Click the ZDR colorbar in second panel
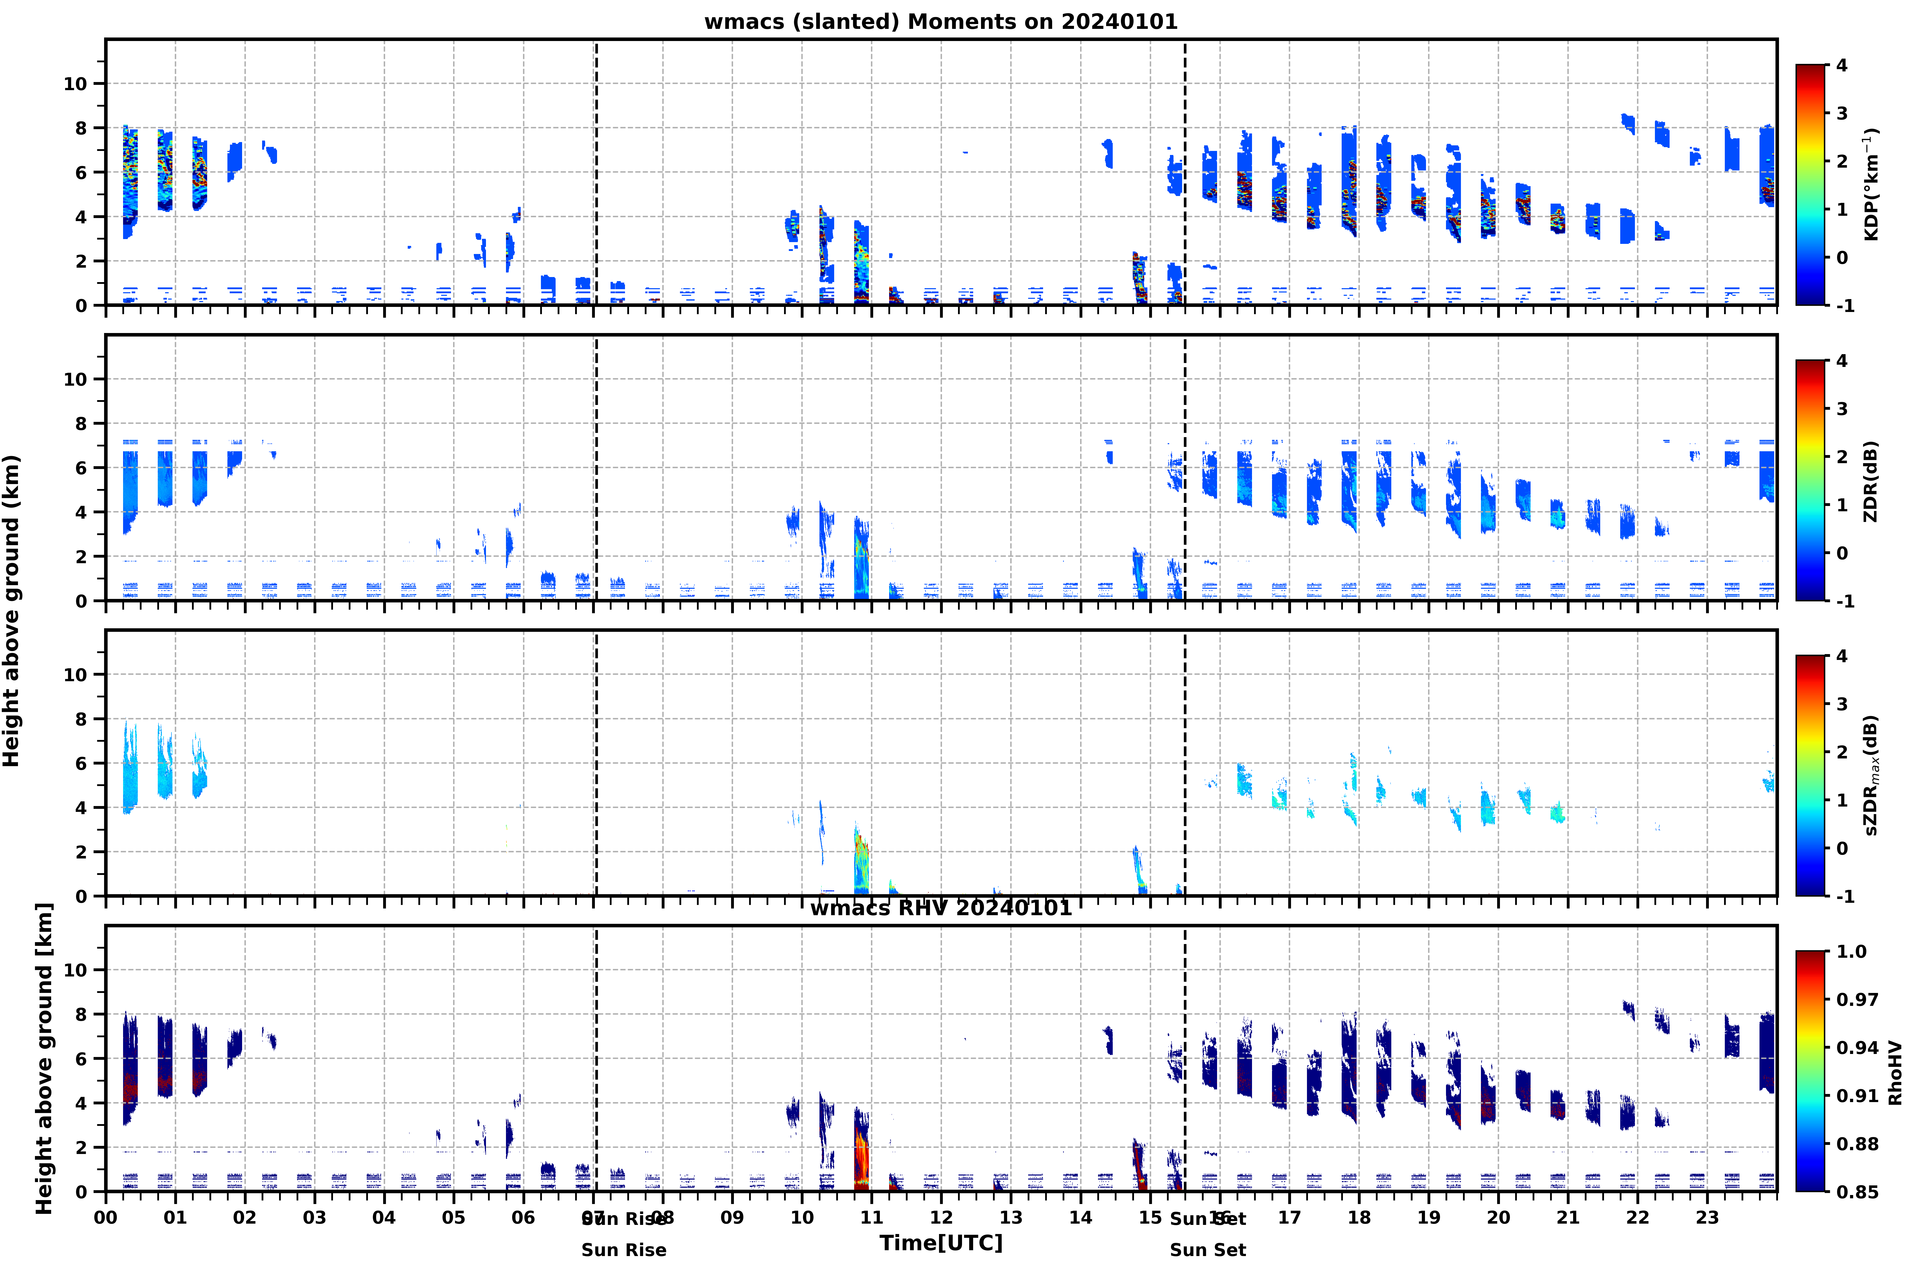Screen dimensions: 1916x1272 pos(1810,480)
